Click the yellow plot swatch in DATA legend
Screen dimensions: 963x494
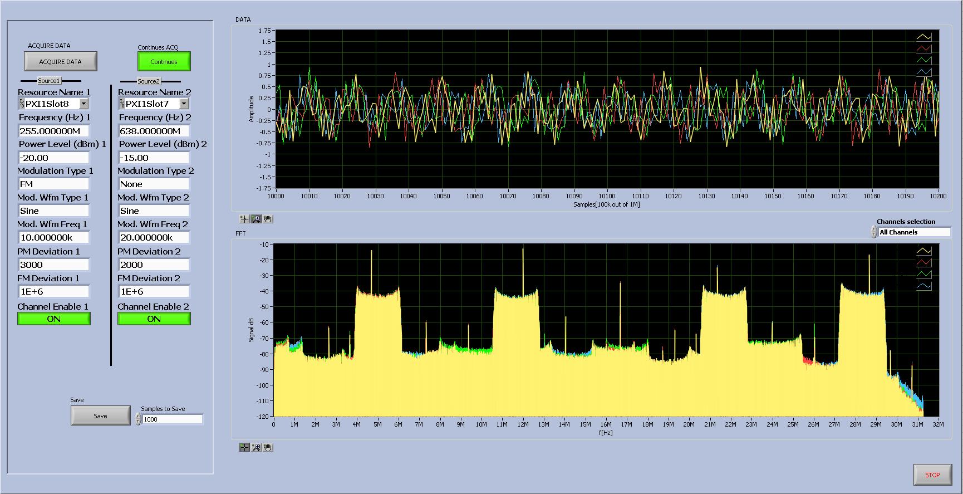[x=923, y=37]
